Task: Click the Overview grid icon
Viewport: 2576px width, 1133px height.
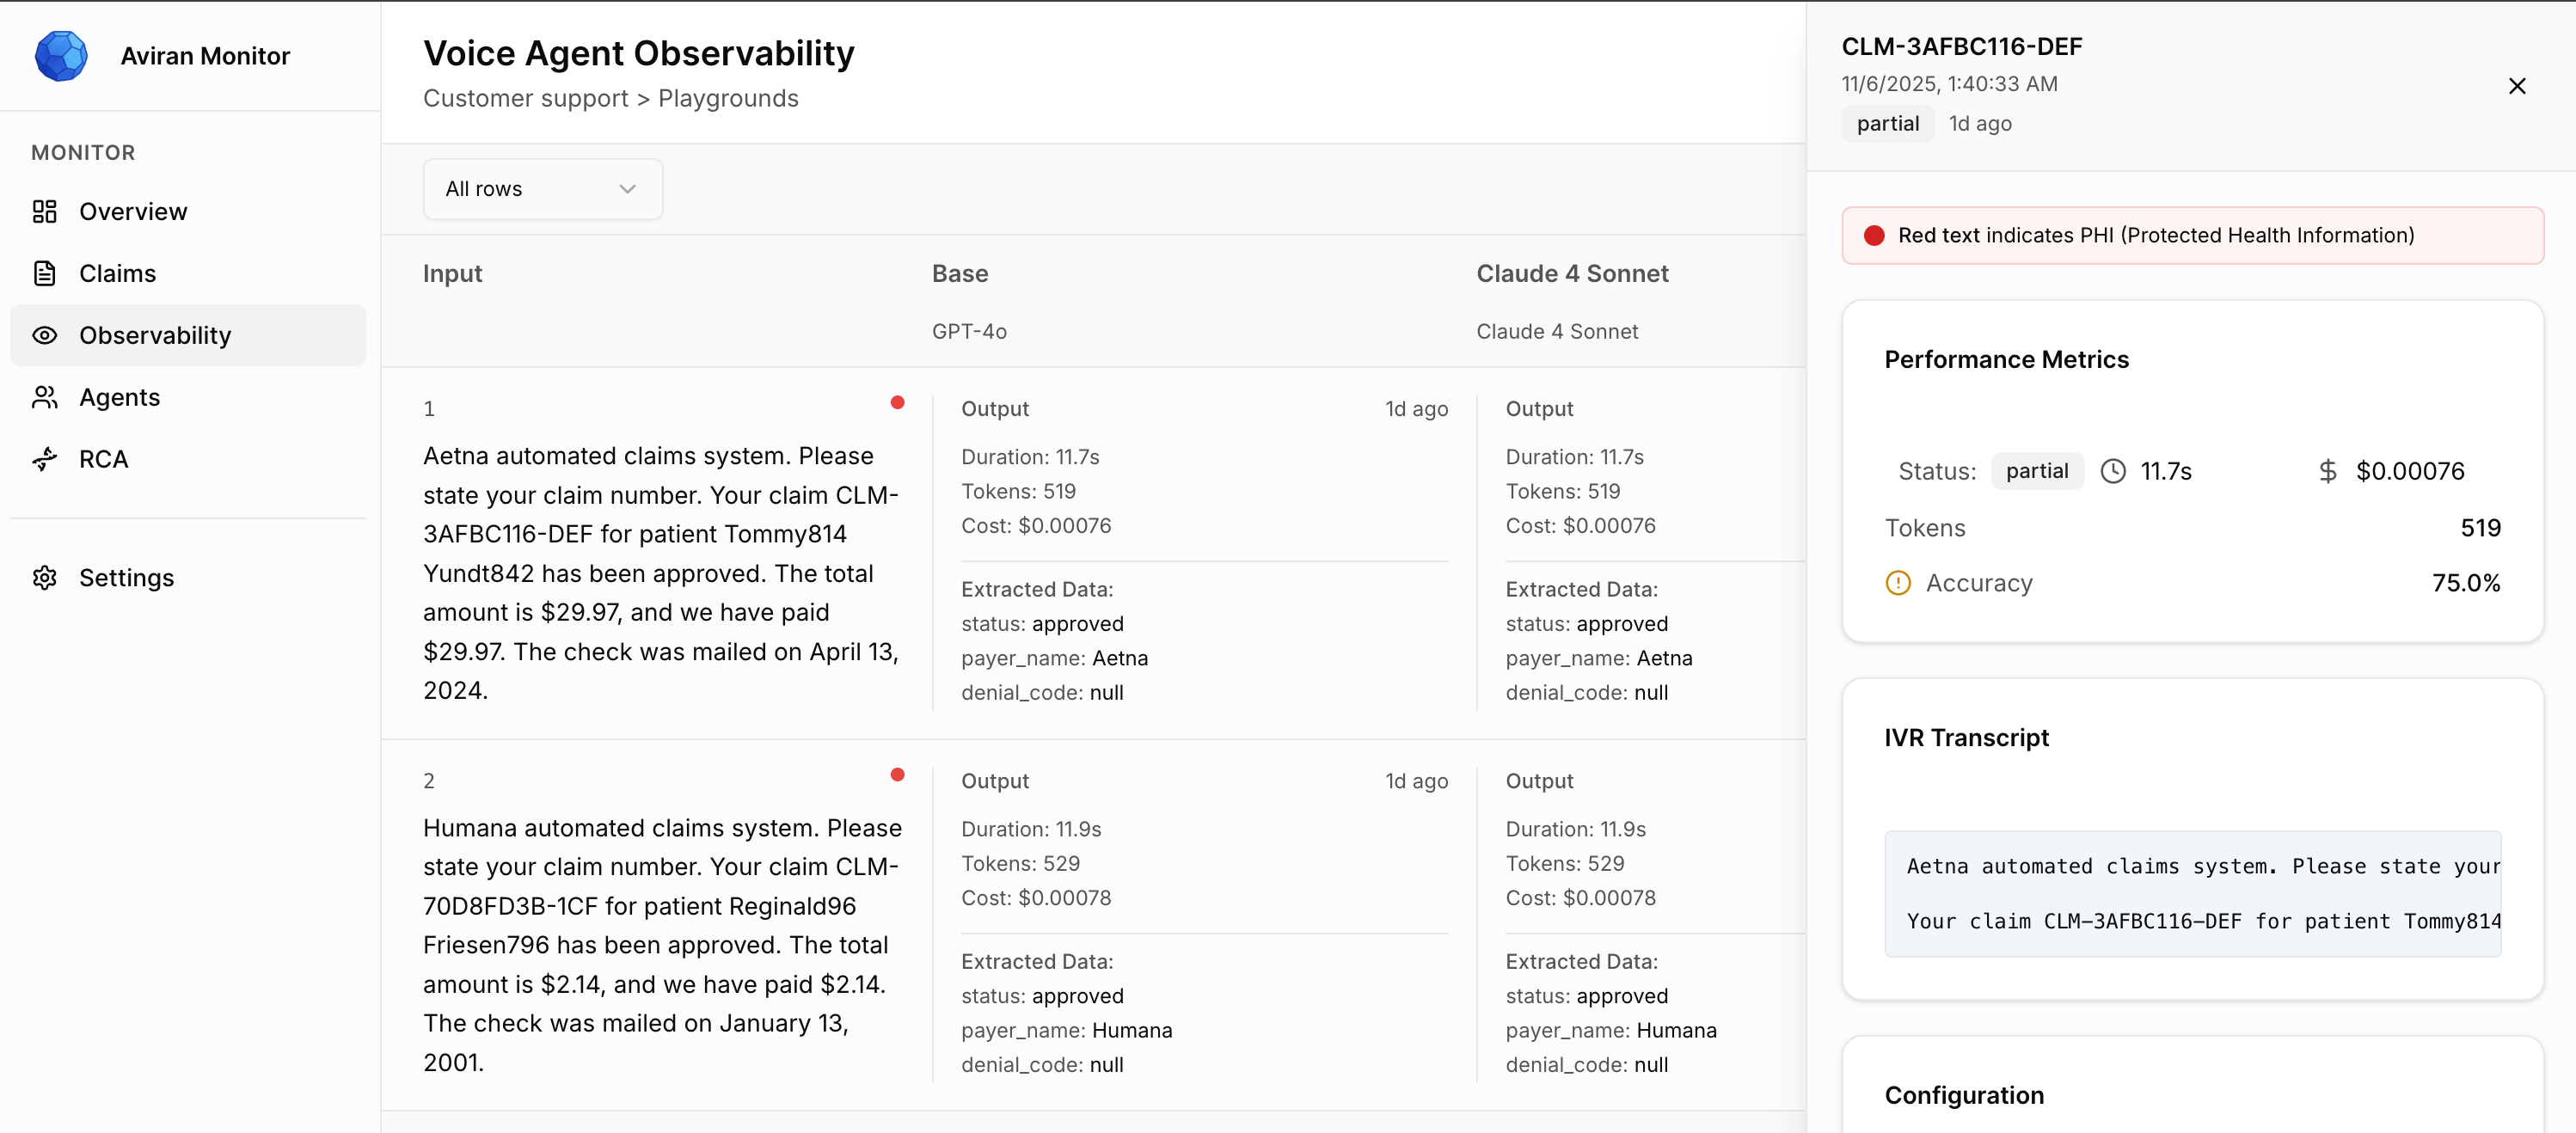Action: click(45, 212)
